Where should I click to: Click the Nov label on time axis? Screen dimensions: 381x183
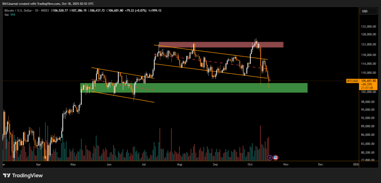coord(285,164)
